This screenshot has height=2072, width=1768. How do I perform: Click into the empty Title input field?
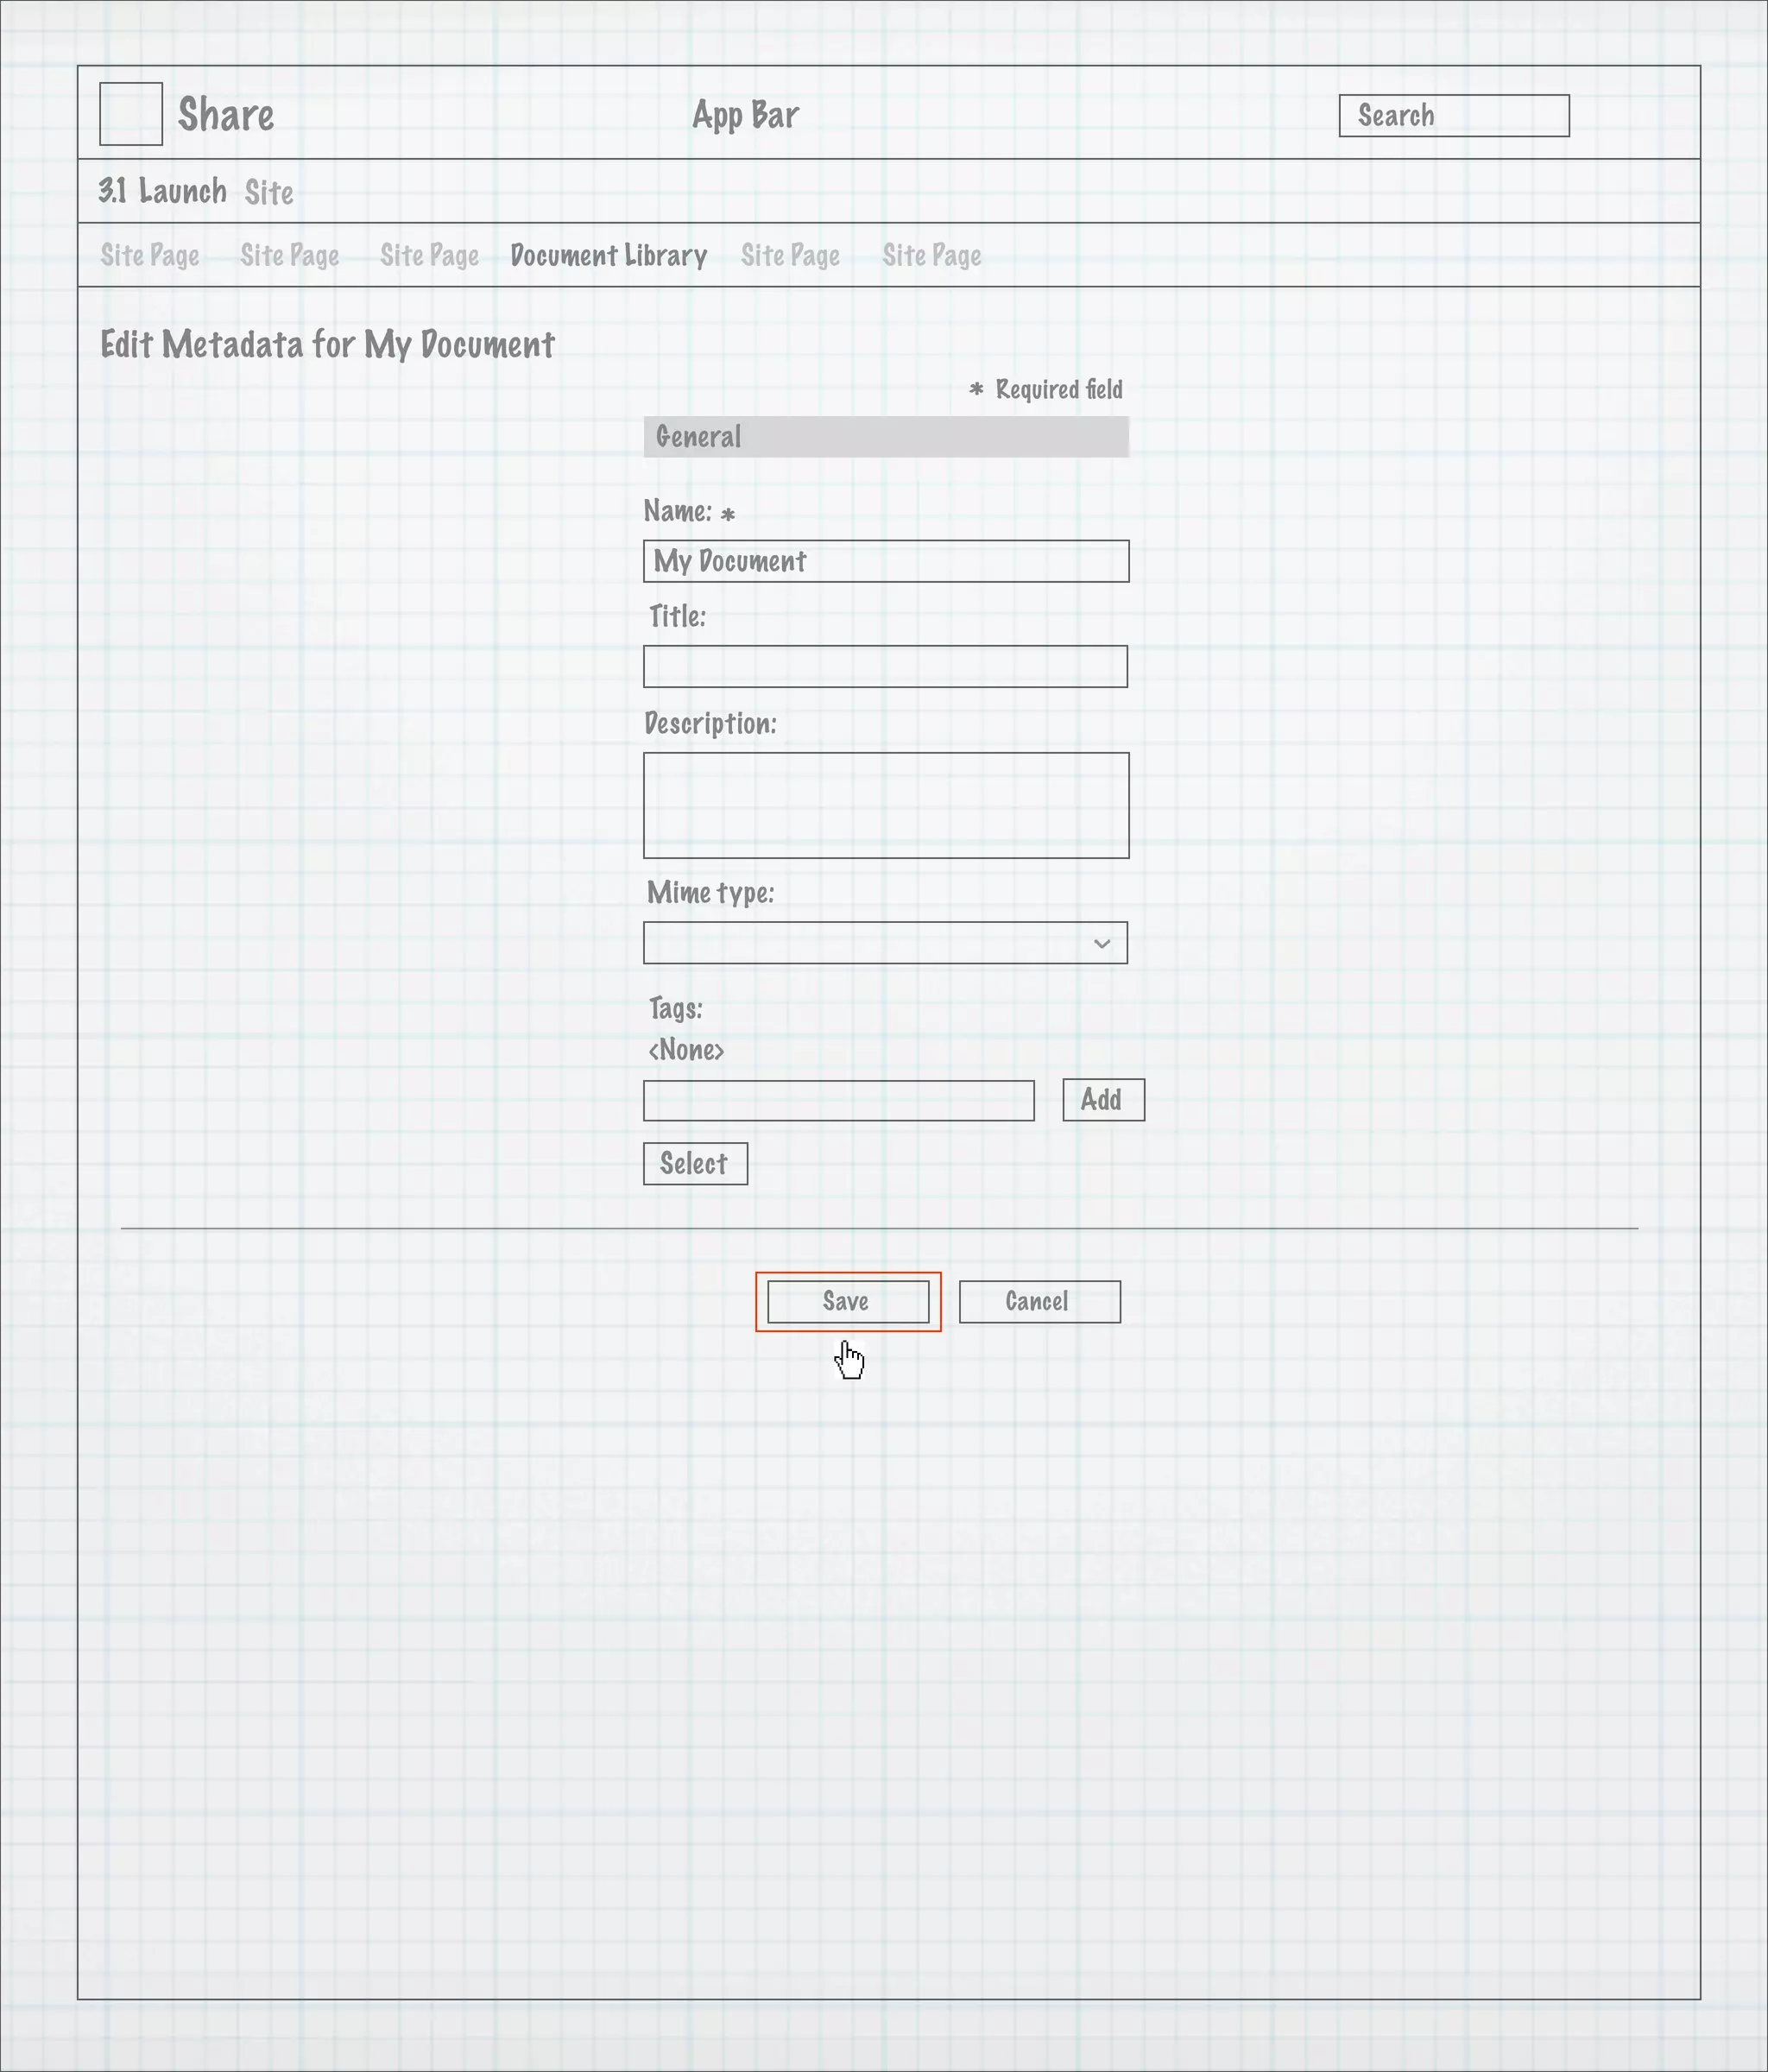pyautogui.click(x=885, y=667)
